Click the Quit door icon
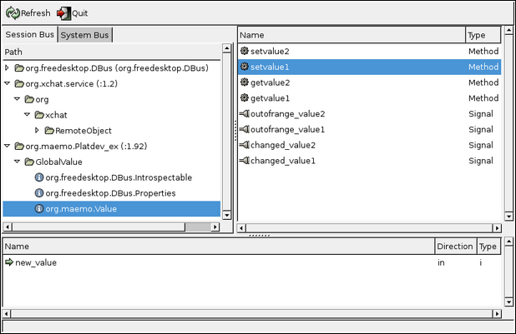 coord(63,13)
